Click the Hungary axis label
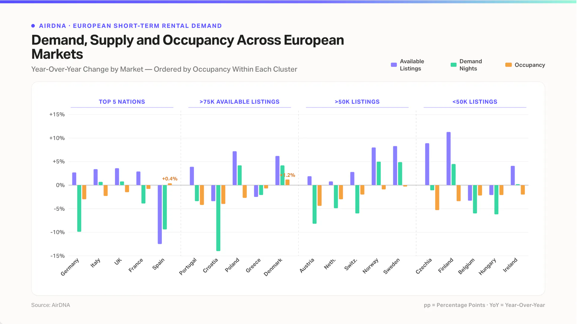This screenshot has width=577, height=324. coord(487,266)
